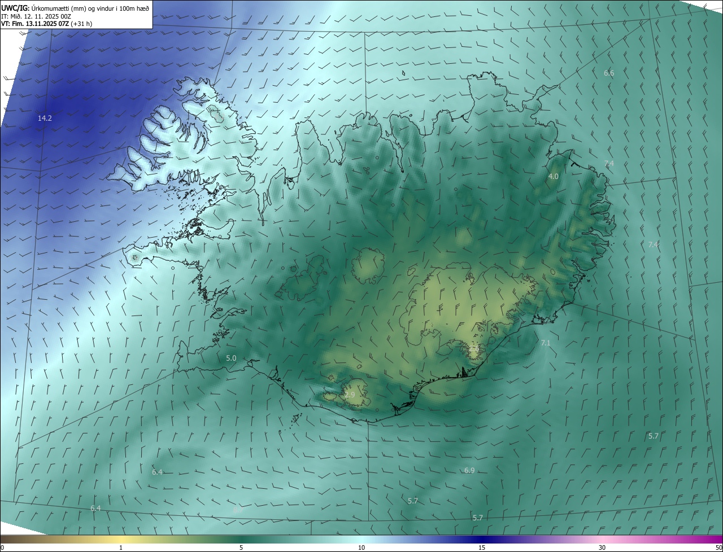Click the '50' tick on the color scale
The image size is (723, 552).
tap(718, 547)
